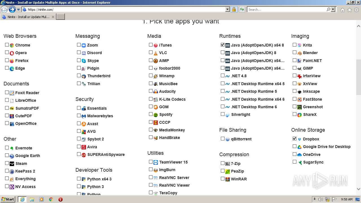Tick the GIMP checkbox
The height and width of the screenshot is (203, 361).
tap(294, 68)
